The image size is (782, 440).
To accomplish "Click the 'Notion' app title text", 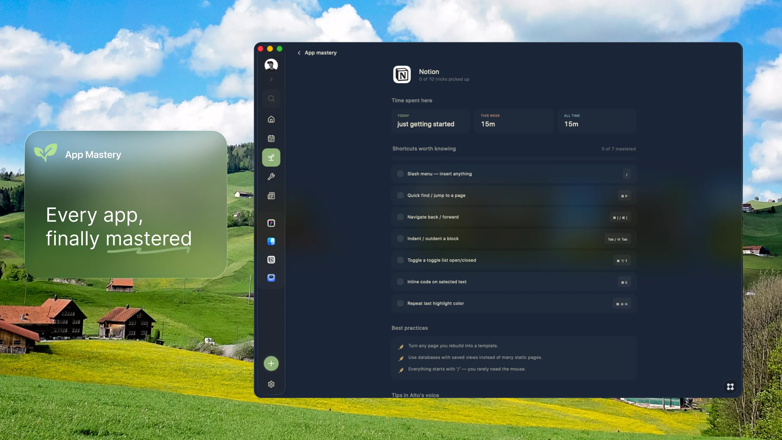I will [429, 72].
